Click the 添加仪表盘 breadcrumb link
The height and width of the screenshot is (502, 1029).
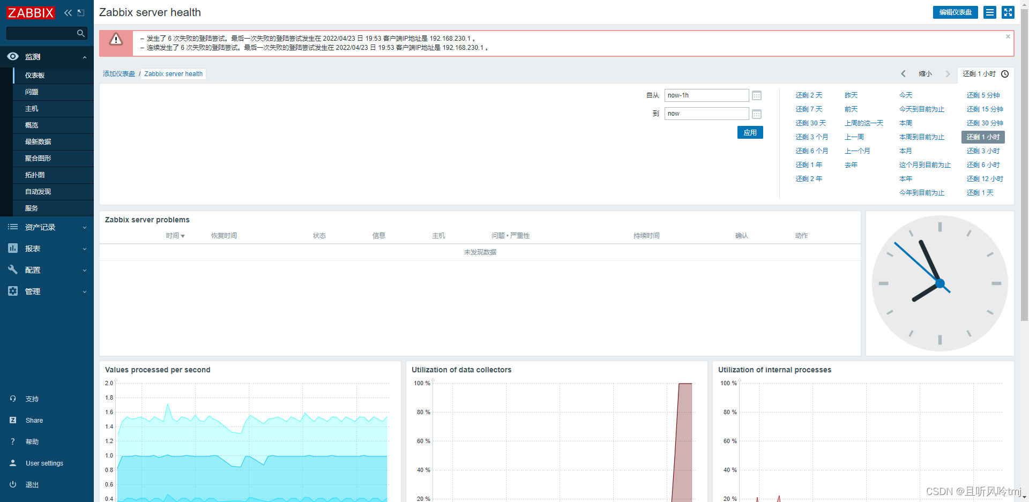(x=119, y=74)
